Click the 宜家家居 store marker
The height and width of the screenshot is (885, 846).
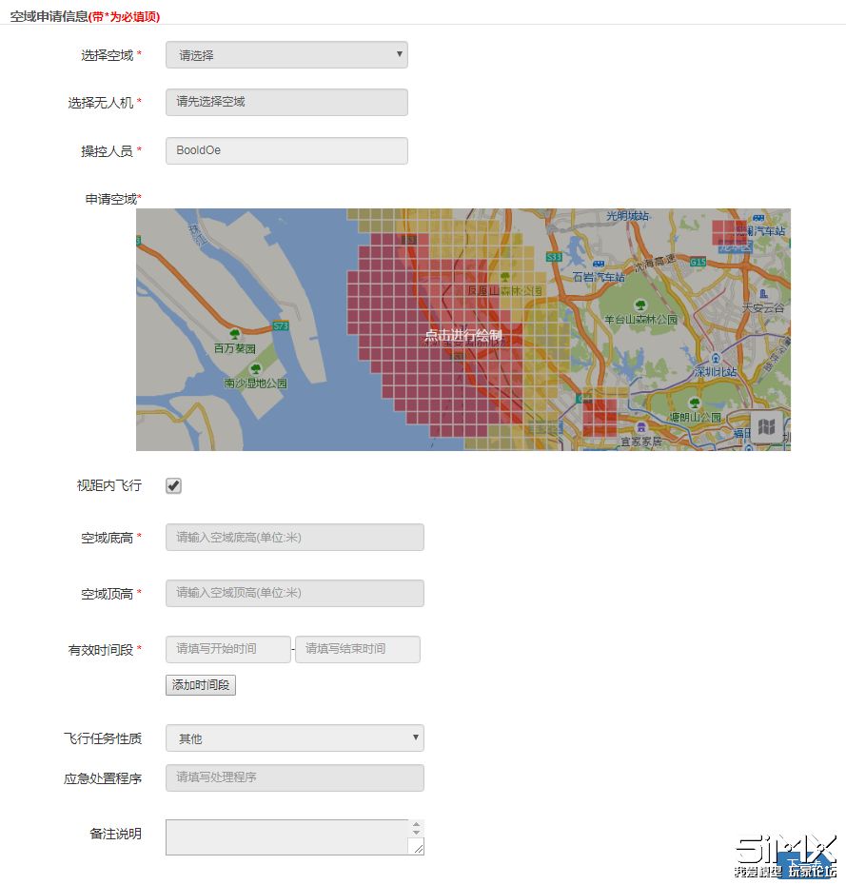pyautogui.click(x=640, y=427)
